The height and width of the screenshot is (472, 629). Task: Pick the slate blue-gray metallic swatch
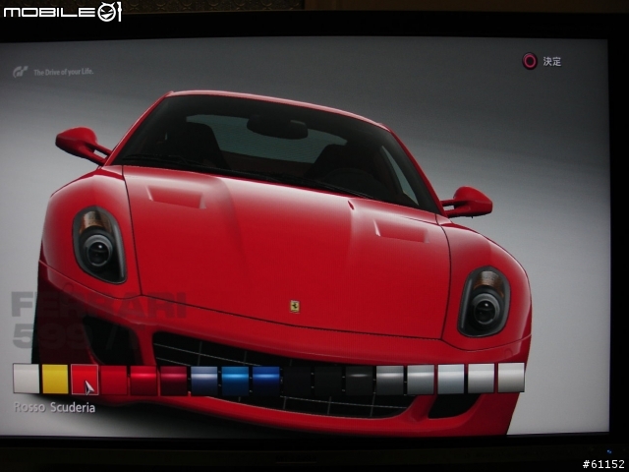click(x=204, y=381)
